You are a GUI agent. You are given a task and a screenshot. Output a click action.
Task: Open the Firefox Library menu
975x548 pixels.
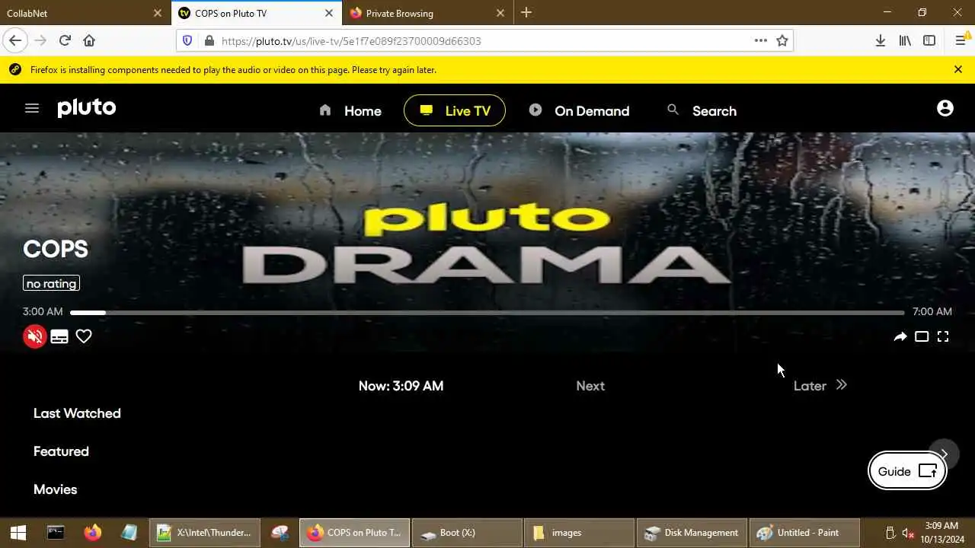tap(905, 40)
